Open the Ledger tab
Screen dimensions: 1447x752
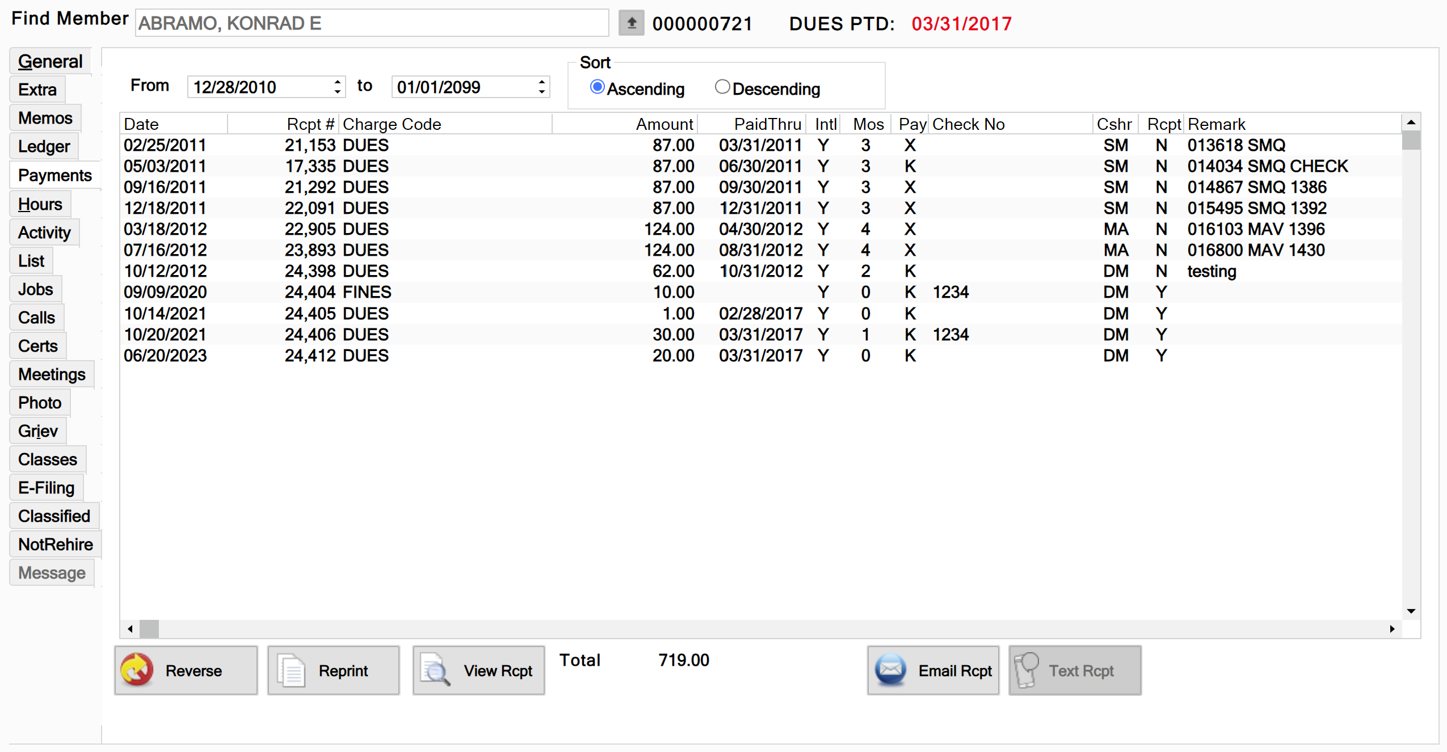44,146
